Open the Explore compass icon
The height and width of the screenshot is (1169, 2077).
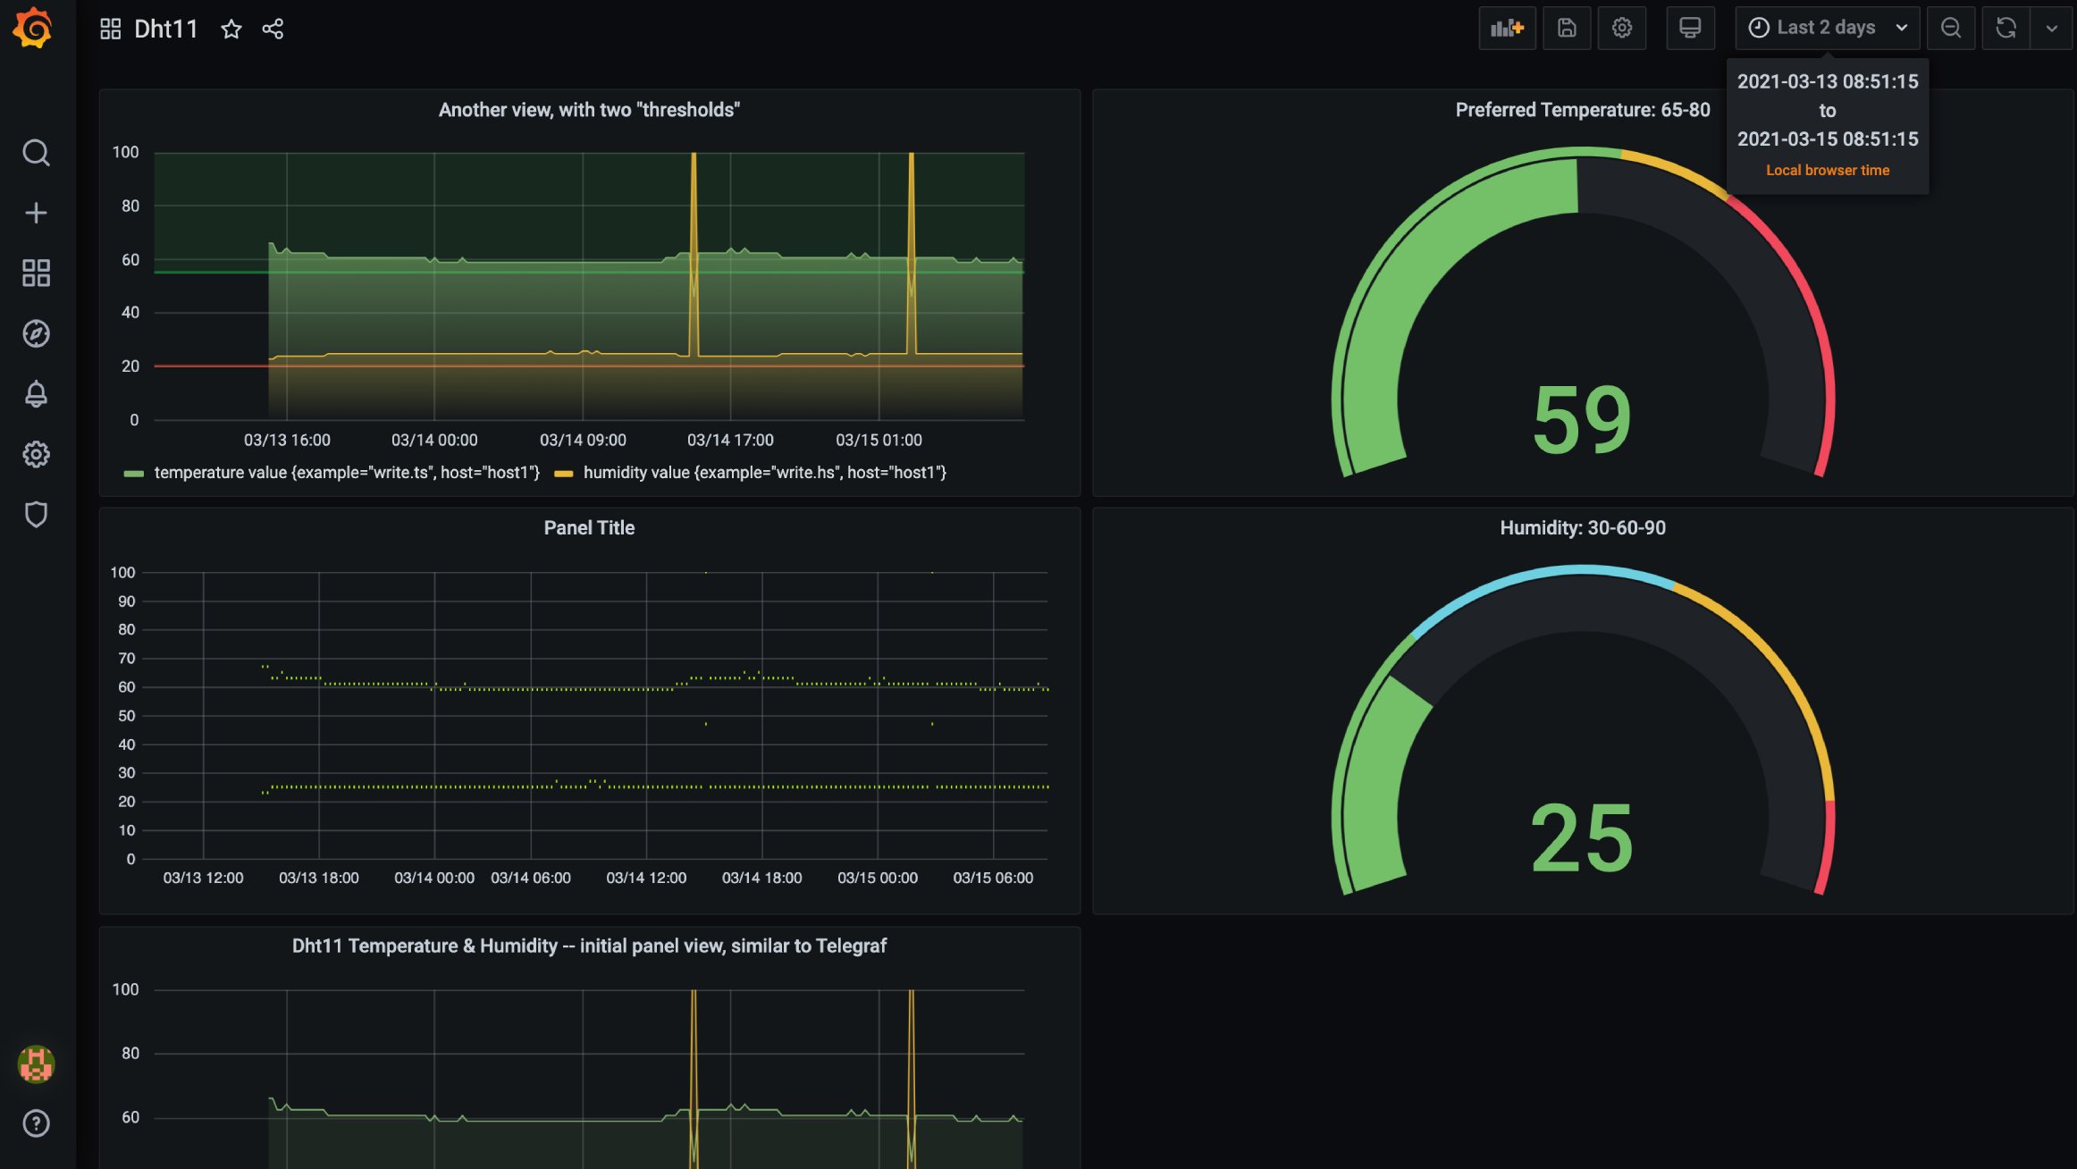pyautogui.click(x=36, y=333)
